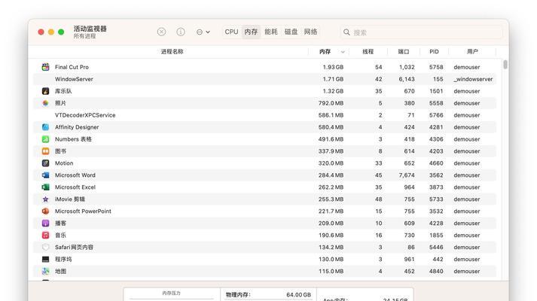Click the Microsoft Excel icon
Screen dimensions: 537x301
click(45, 187)
